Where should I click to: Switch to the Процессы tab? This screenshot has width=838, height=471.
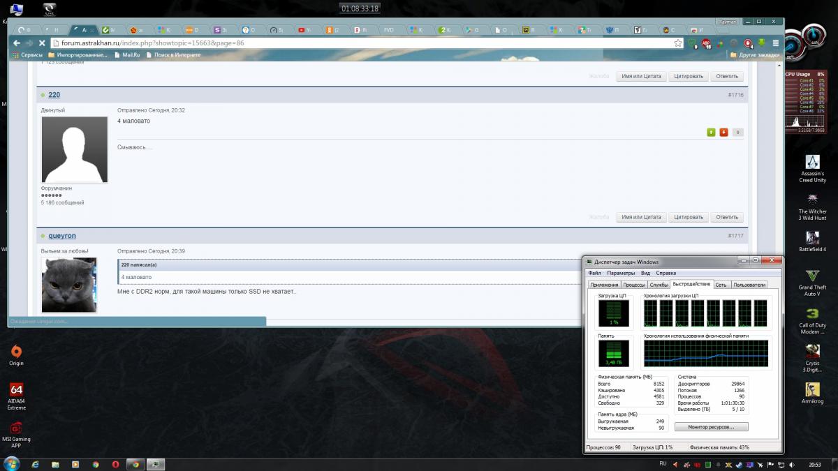point(633,285)
